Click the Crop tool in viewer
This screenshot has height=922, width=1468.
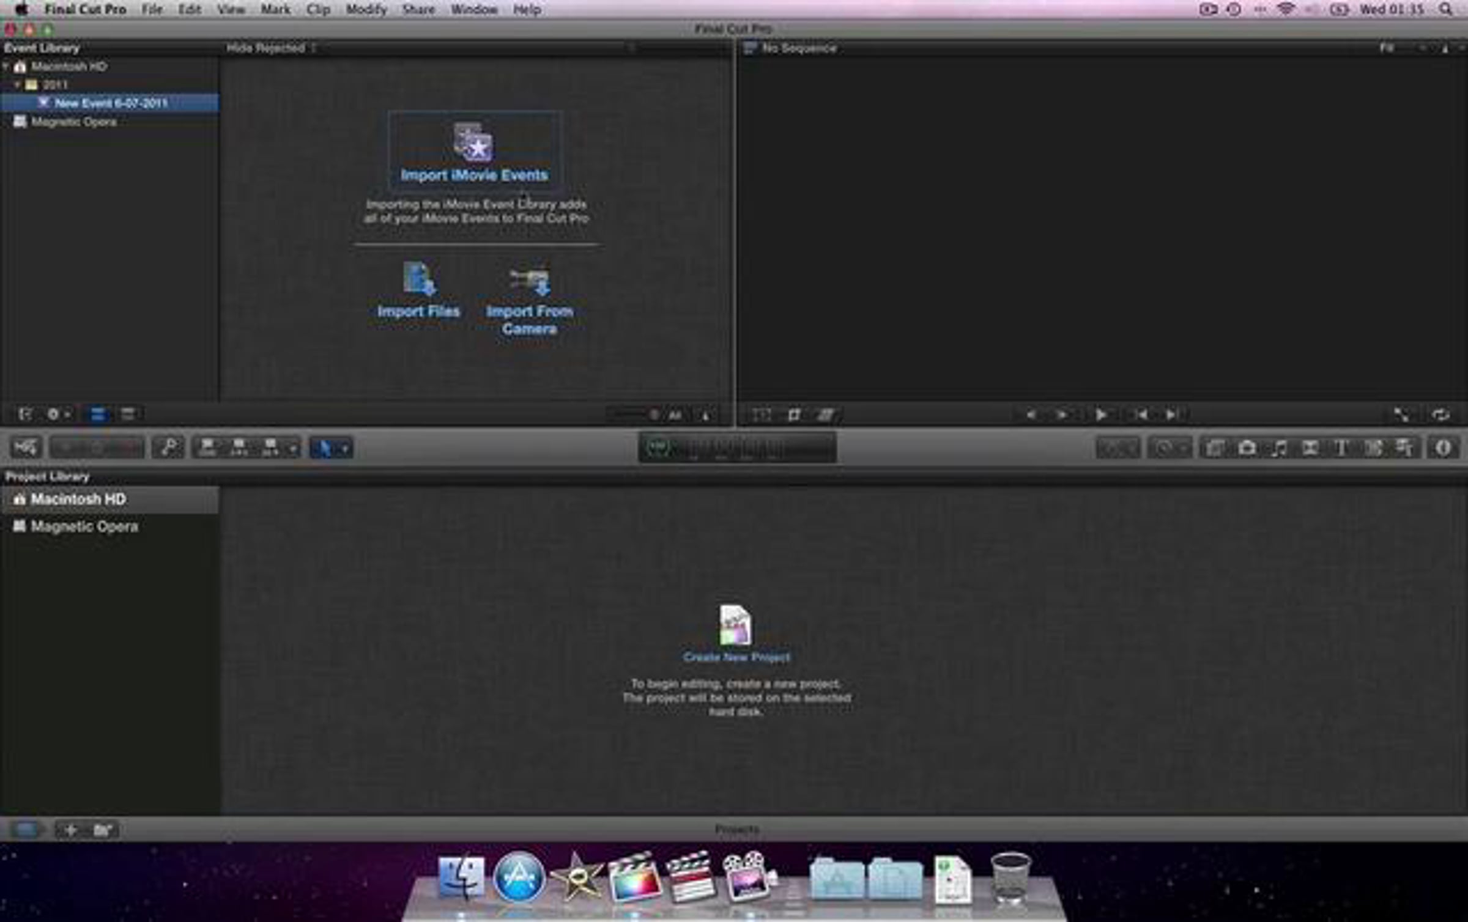[x=794, y=415]
